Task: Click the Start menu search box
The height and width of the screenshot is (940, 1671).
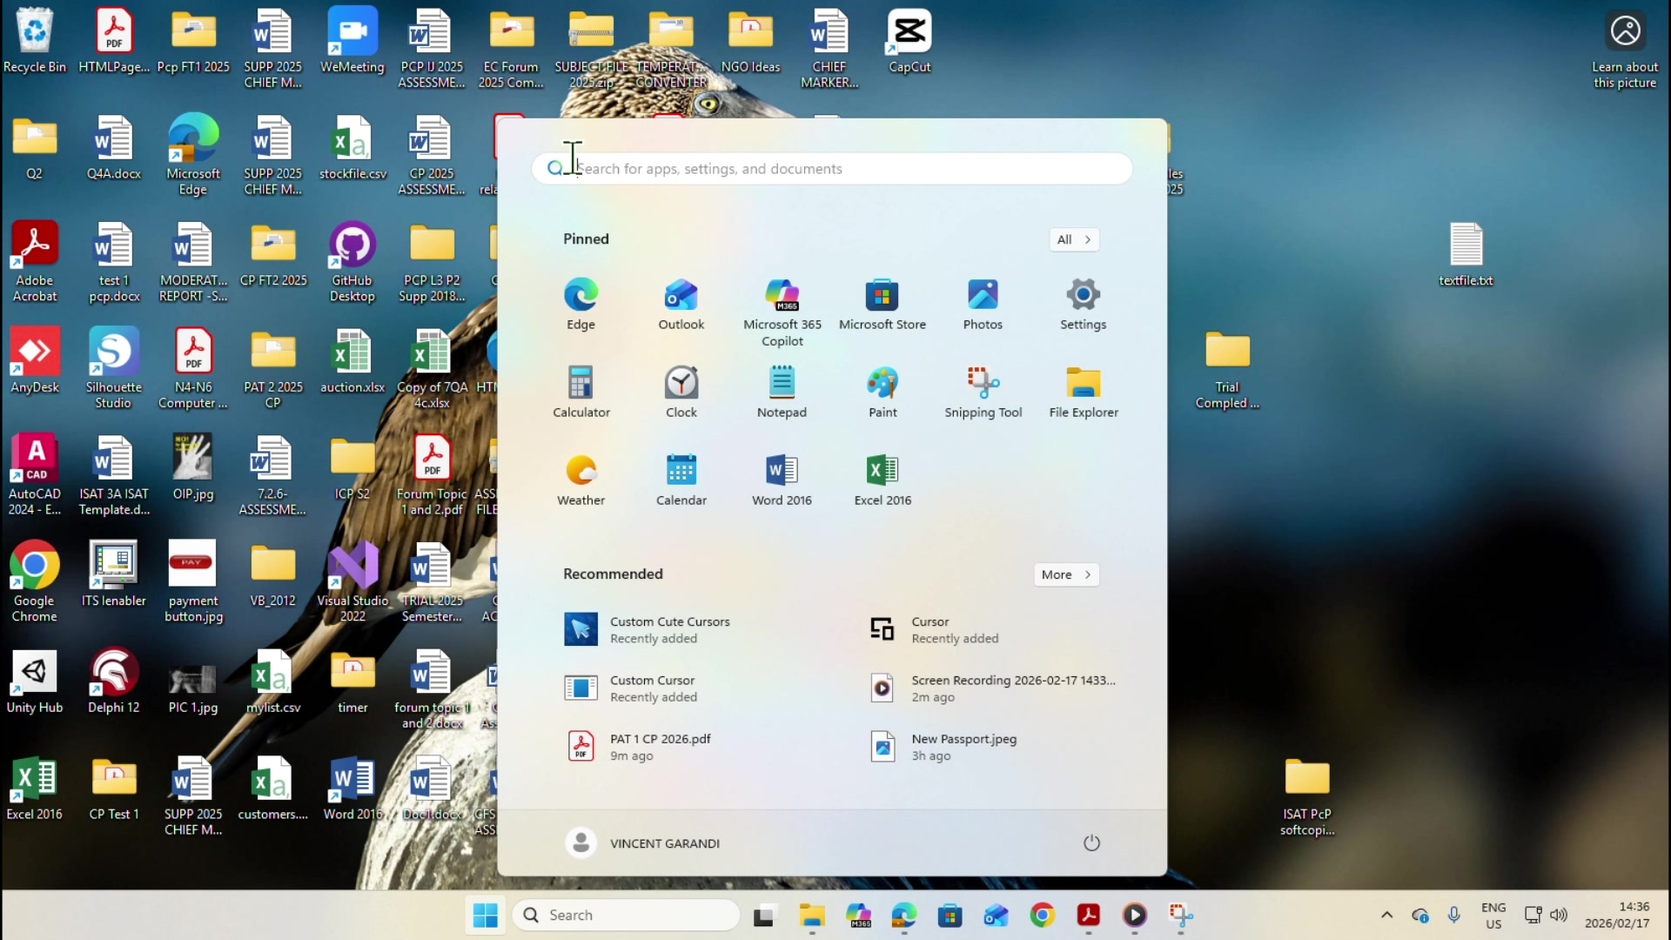Action: (x=831, y=169)
